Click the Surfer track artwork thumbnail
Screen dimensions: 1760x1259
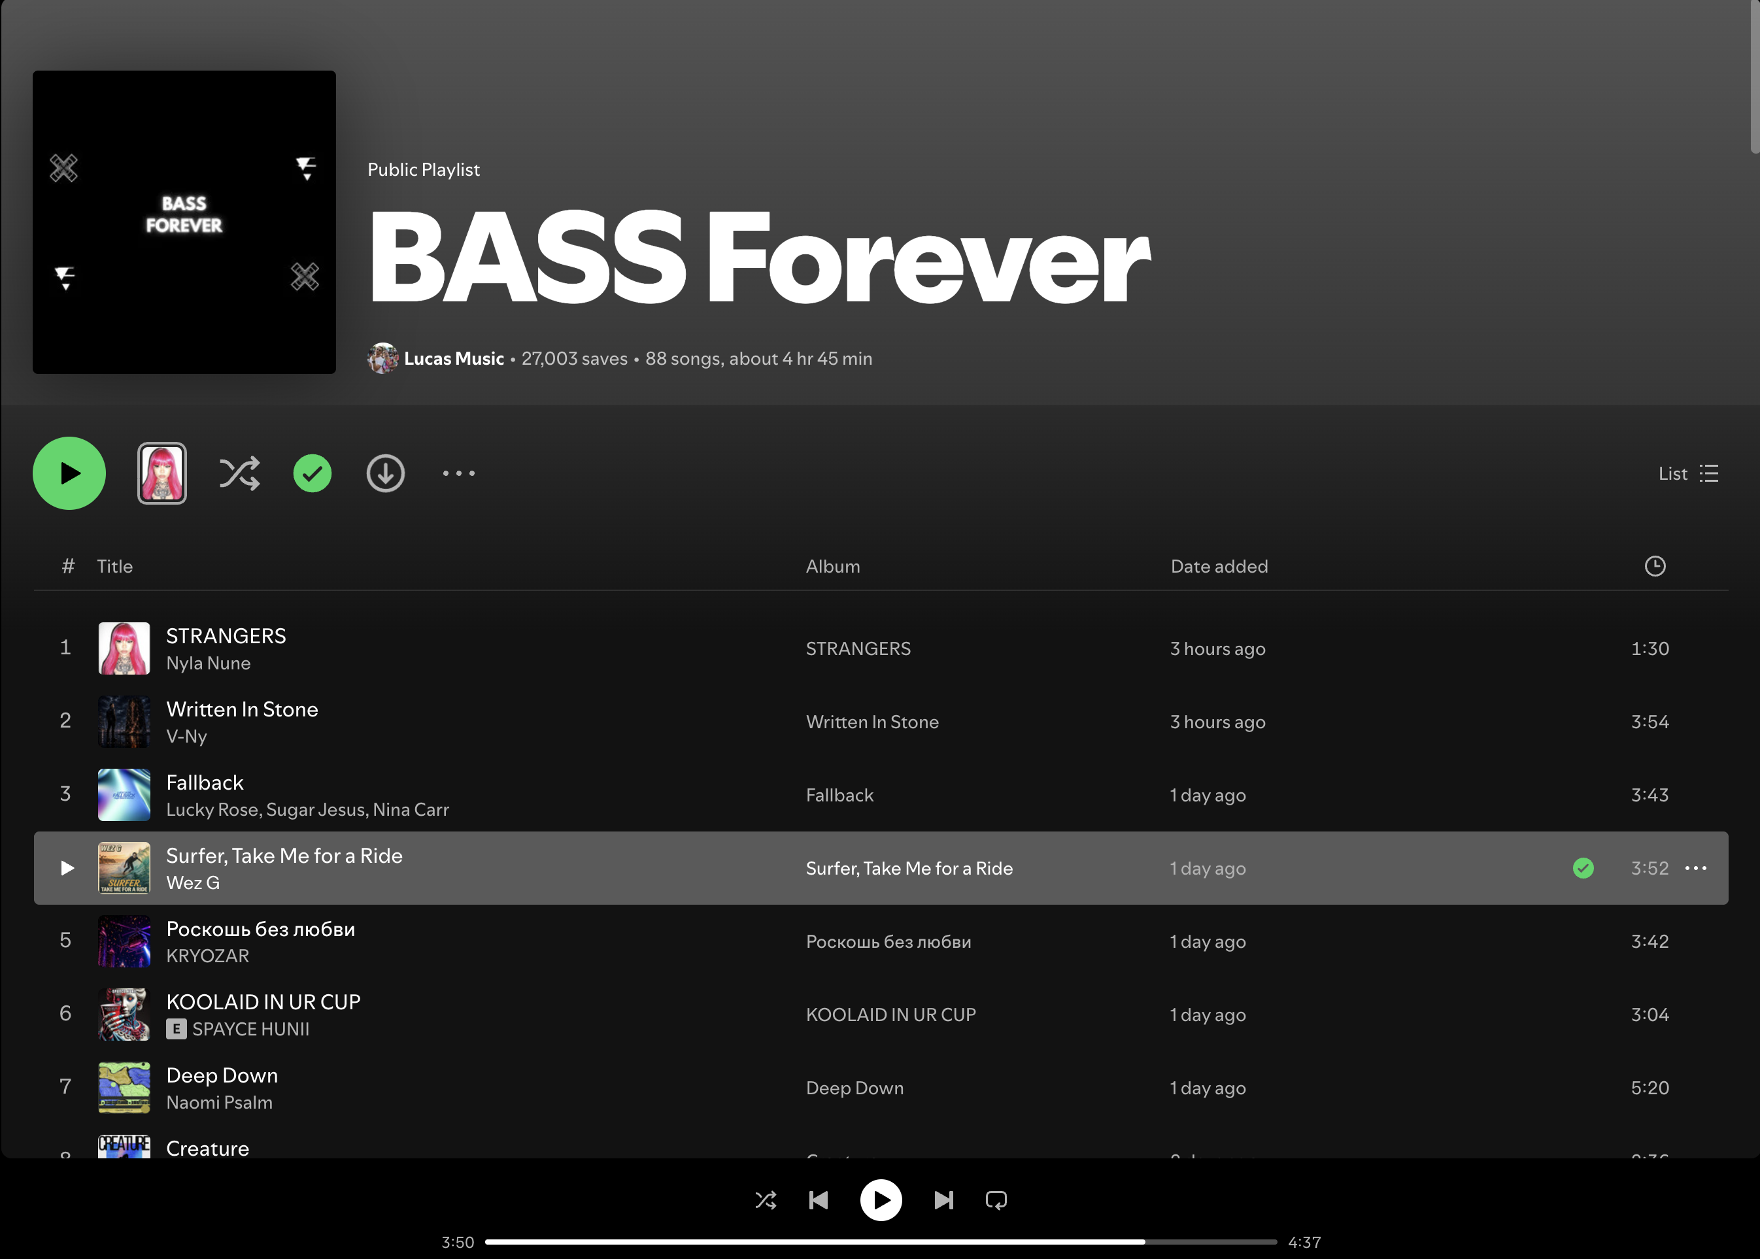click(124, 867)
